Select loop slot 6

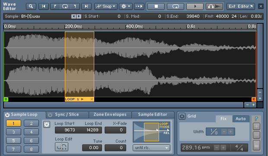pos(31,140)
